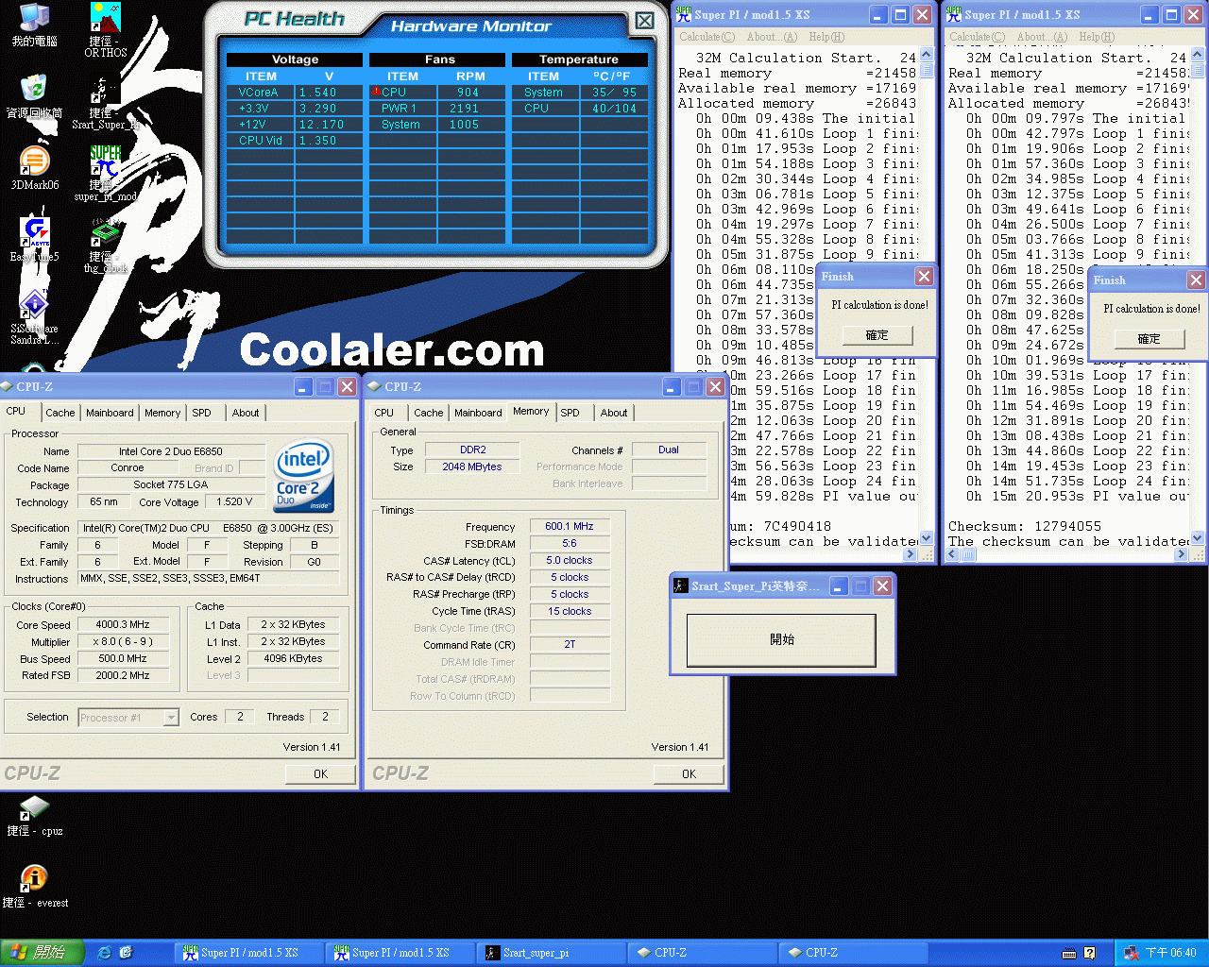Open the 我的電腦 desktop icon
The image size is (1209, 967).
coord(34,25)
